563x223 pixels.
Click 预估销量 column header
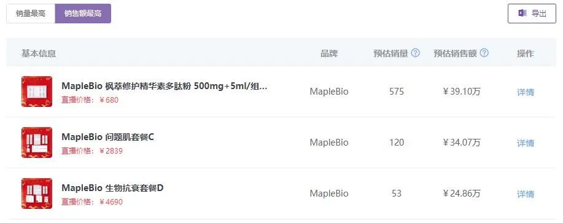point(390,53)
